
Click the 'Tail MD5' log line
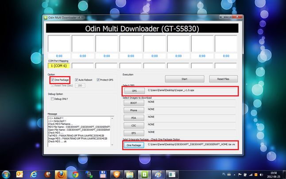pos(76,136)
